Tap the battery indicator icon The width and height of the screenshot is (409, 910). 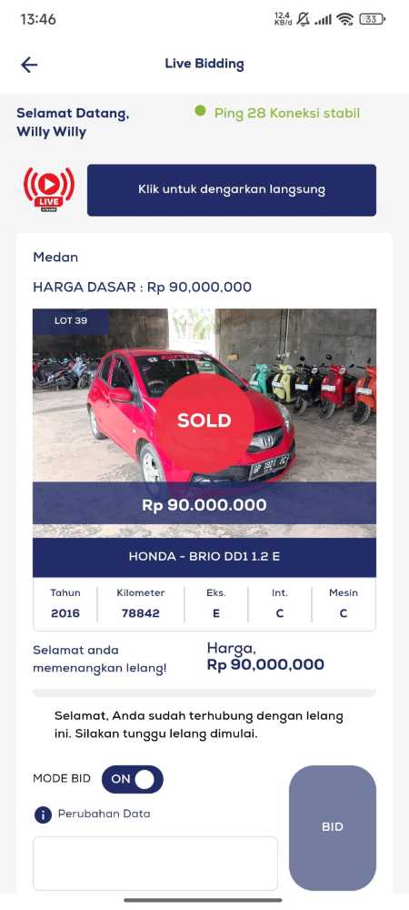(372, 19)
